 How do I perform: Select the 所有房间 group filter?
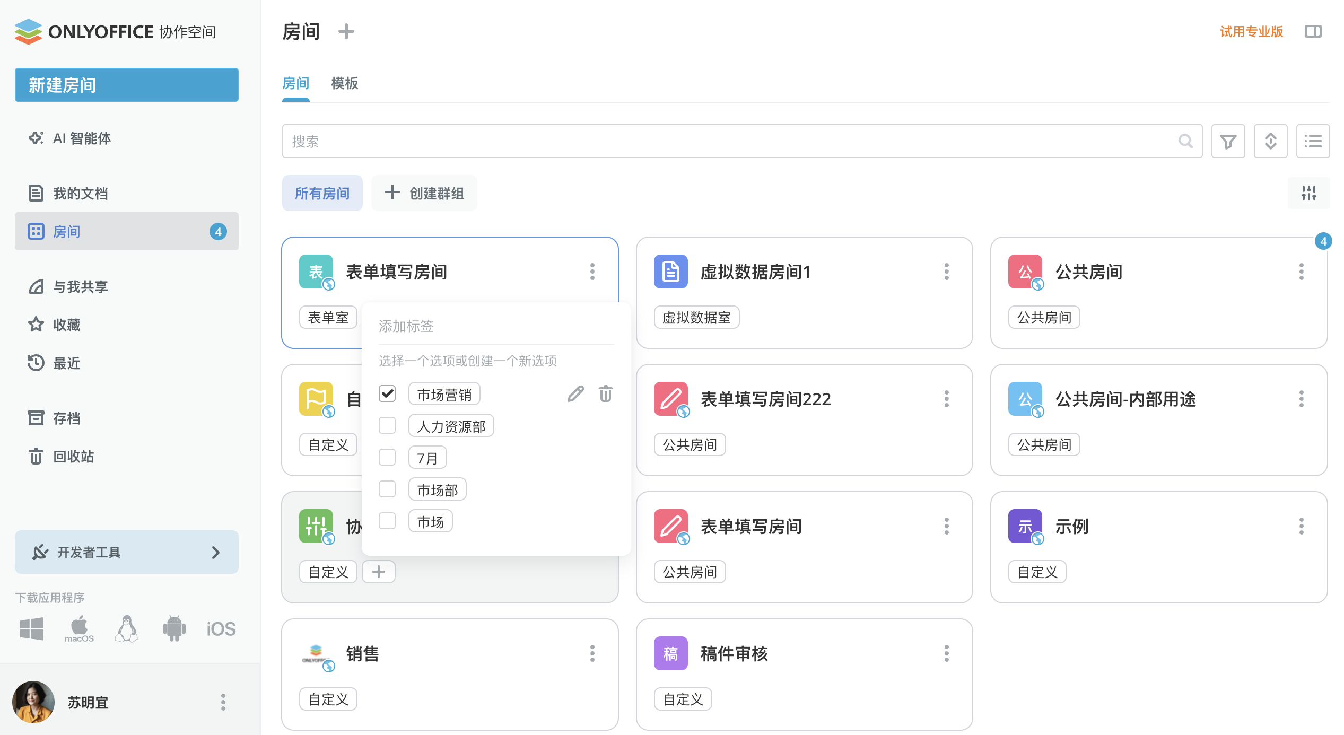[322, 193]
